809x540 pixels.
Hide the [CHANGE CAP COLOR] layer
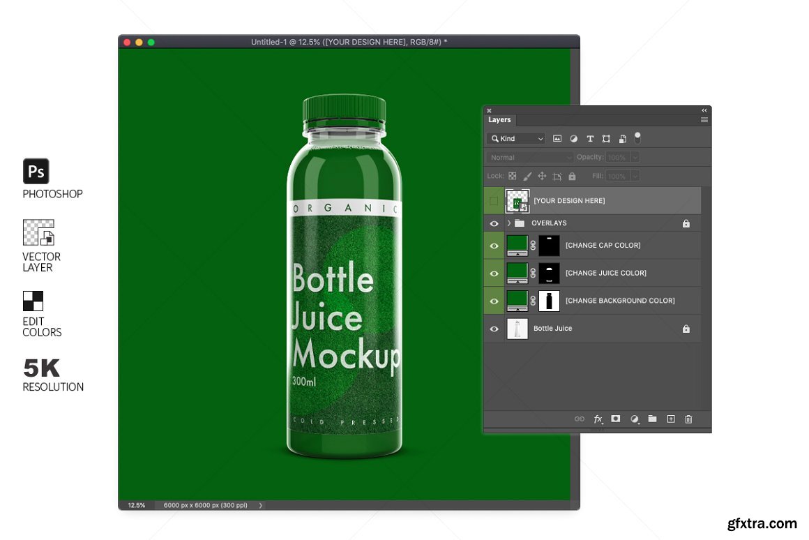pyautogui.click(x=494, y=246)
